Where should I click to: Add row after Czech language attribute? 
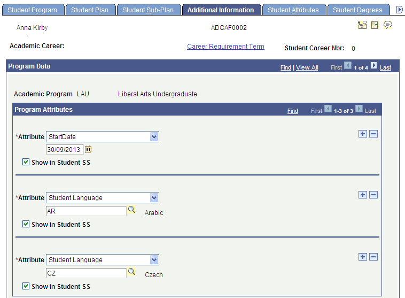click(x=363, y=257)
